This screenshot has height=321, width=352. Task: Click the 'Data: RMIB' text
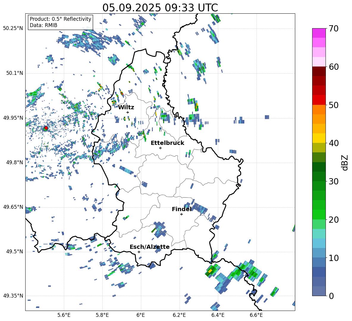click(43, 25)
